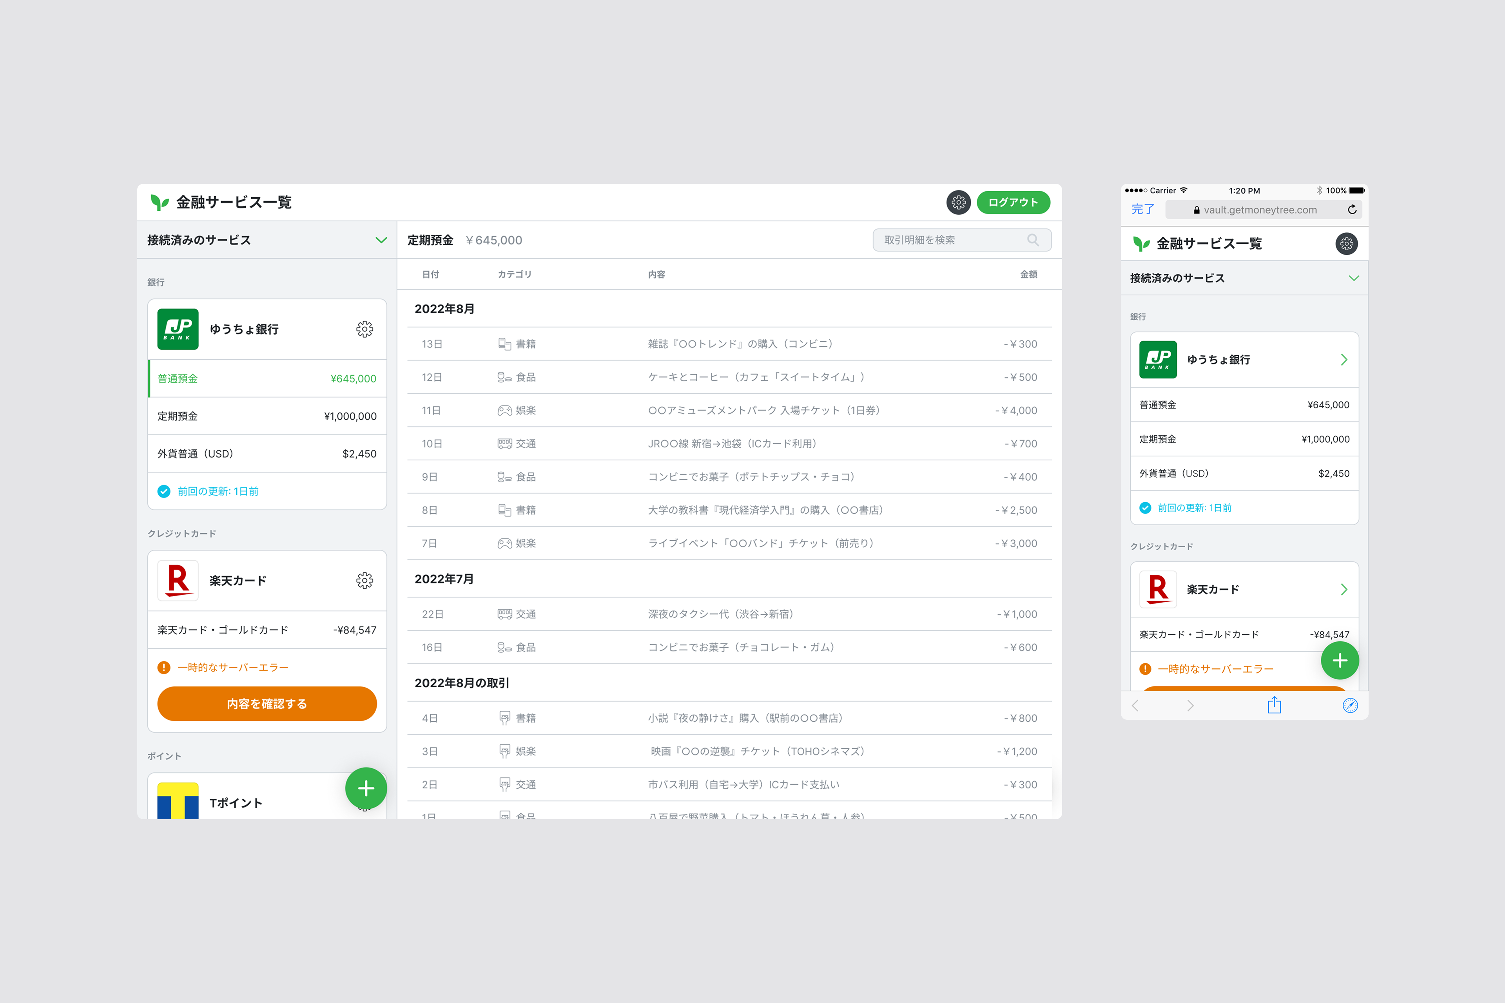Tap the reload icon in the Safari address bar
This screenshot has width=1505, height=1003.
coord(1352,209)
